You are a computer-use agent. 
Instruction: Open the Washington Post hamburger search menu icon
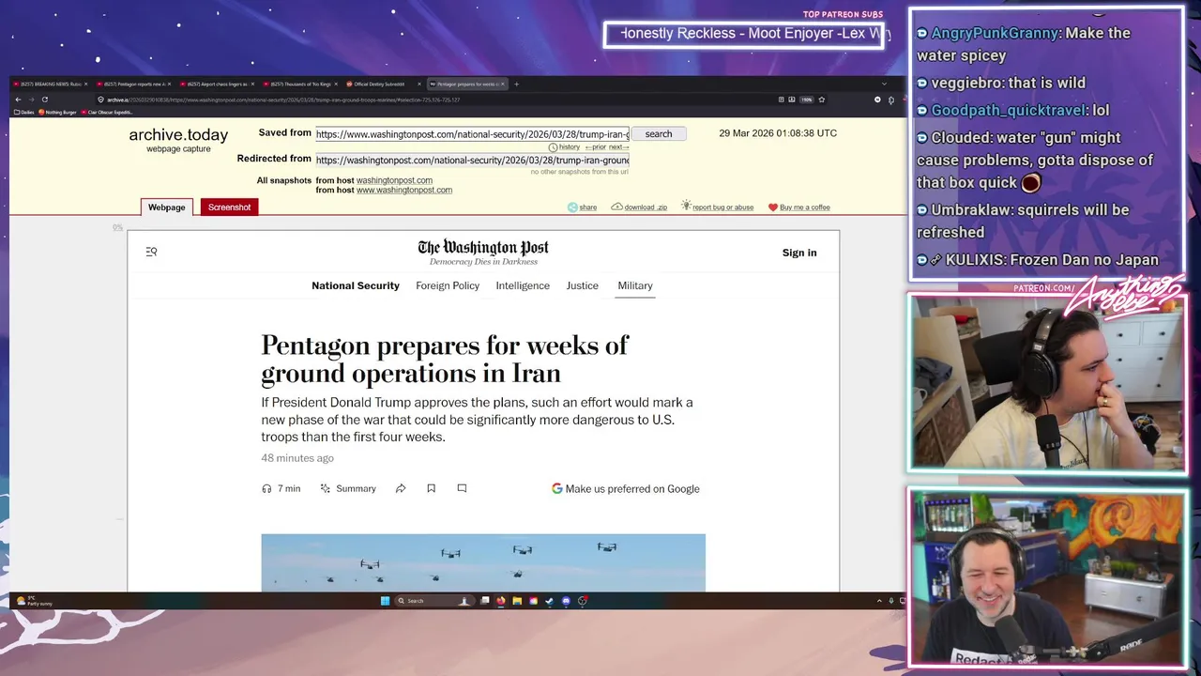[151, 252]
